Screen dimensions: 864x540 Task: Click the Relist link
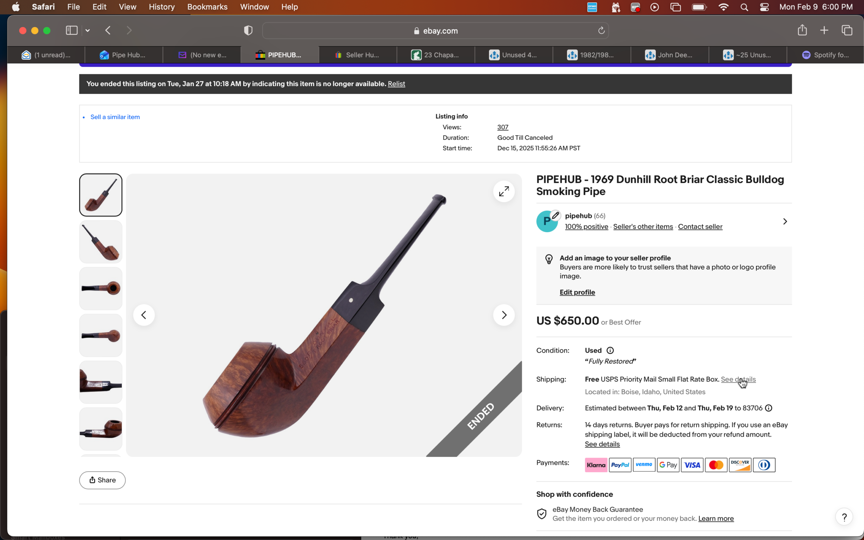[396, 84]
